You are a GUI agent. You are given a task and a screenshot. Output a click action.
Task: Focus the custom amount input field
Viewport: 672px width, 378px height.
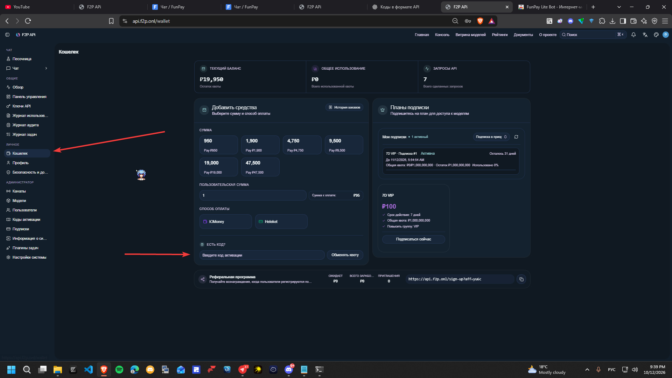pos(253,195)
